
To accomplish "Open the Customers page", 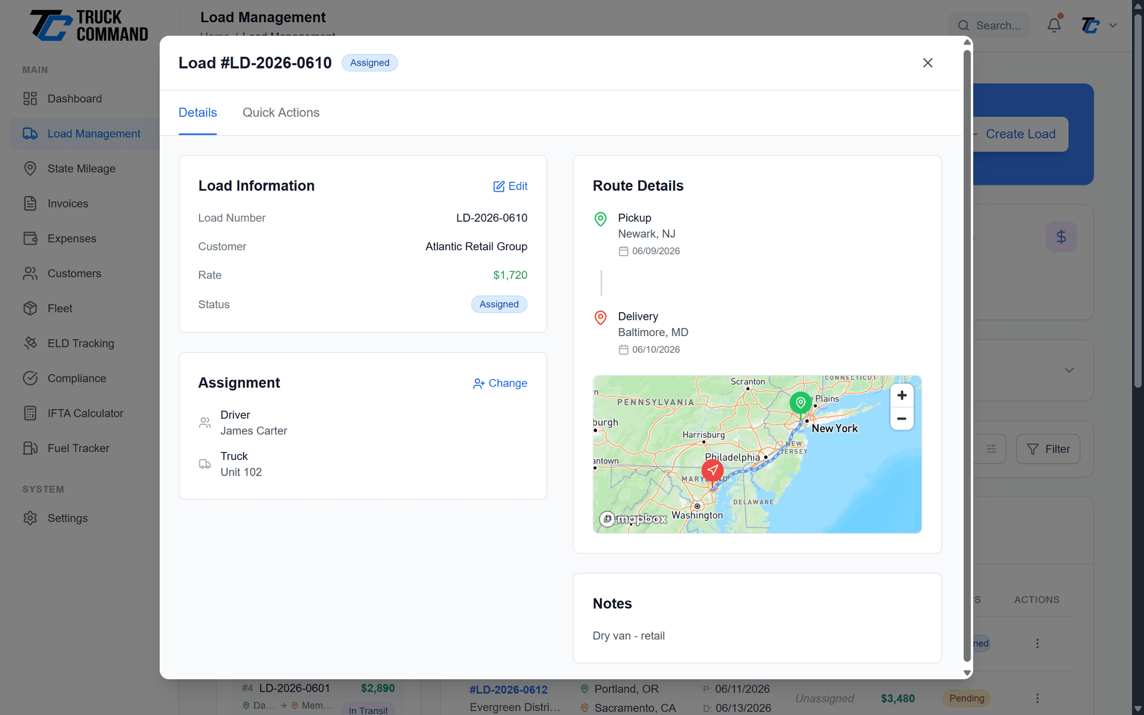I will [x=74, y=273].
